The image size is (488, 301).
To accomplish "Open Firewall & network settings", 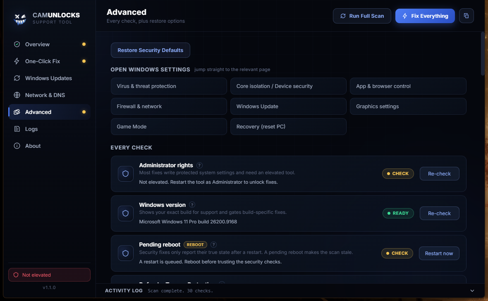I will (x=169, y=106).
